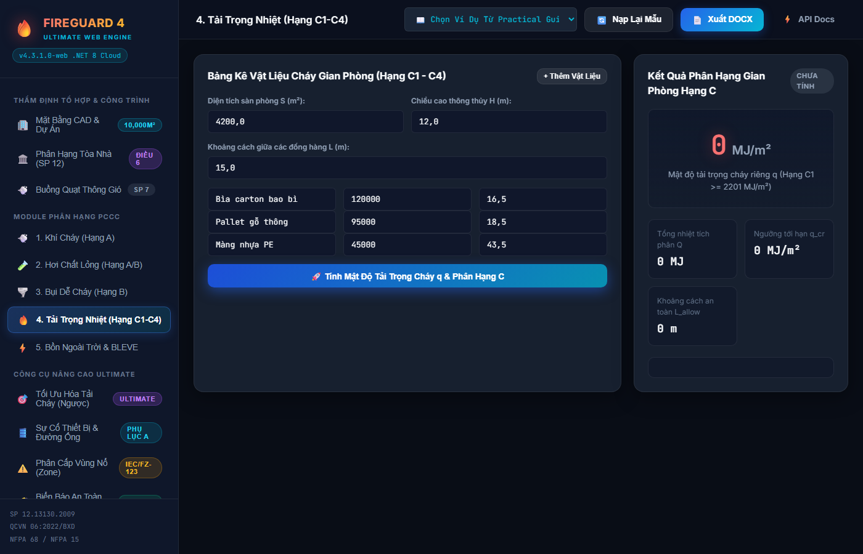Export report with Xuất DOCX button
This screenshot has height=554, width=863.
click(722, 20)
